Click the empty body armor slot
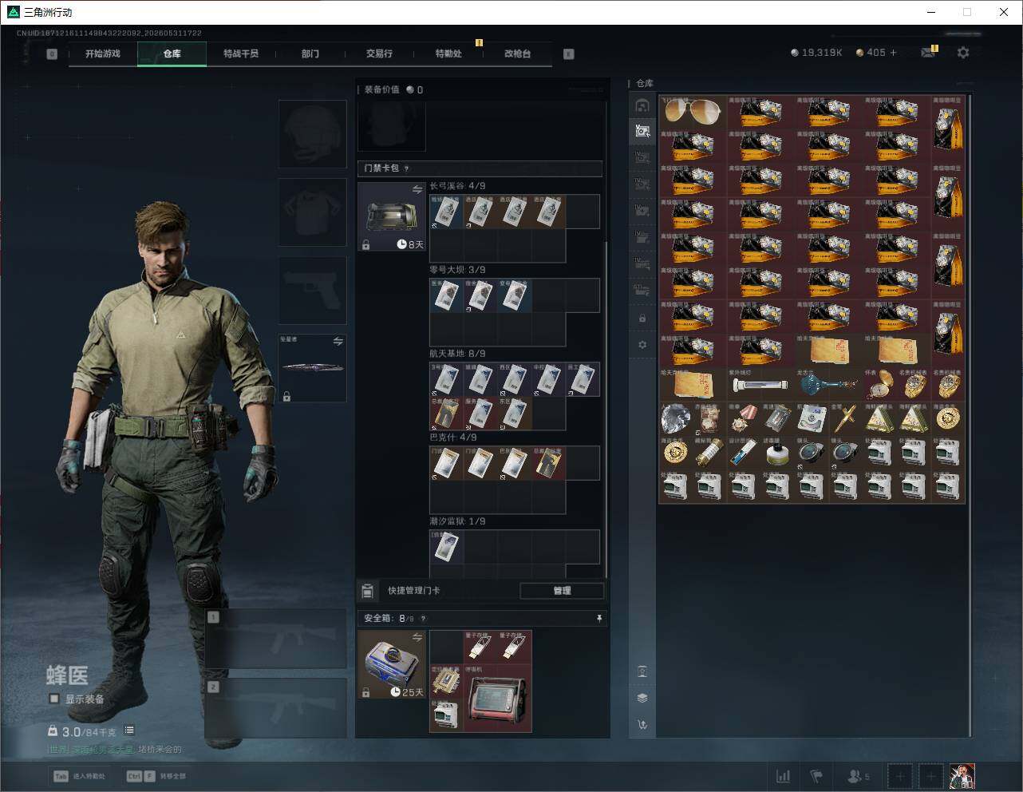The image size is (1023, 792). (312, 212)
